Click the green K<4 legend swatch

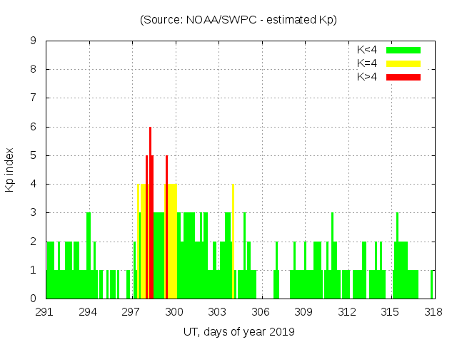[403, 50]
